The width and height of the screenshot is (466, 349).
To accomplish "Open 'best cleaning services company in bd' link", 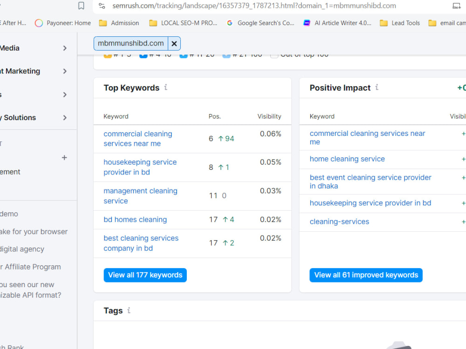I will [x=141, y=243].
